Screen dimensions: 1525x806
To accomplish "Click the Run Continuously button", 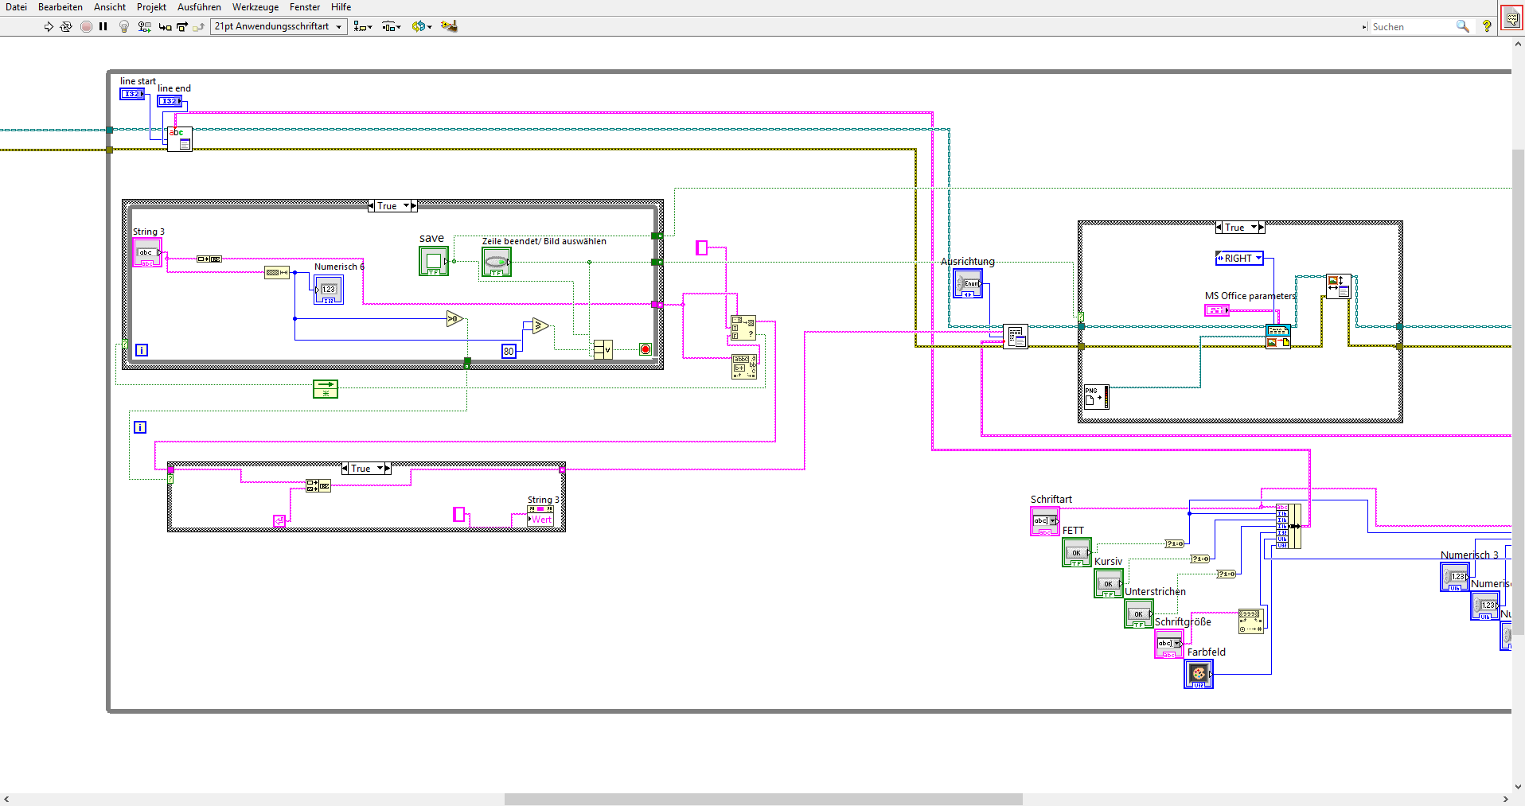I will [66, 26].
